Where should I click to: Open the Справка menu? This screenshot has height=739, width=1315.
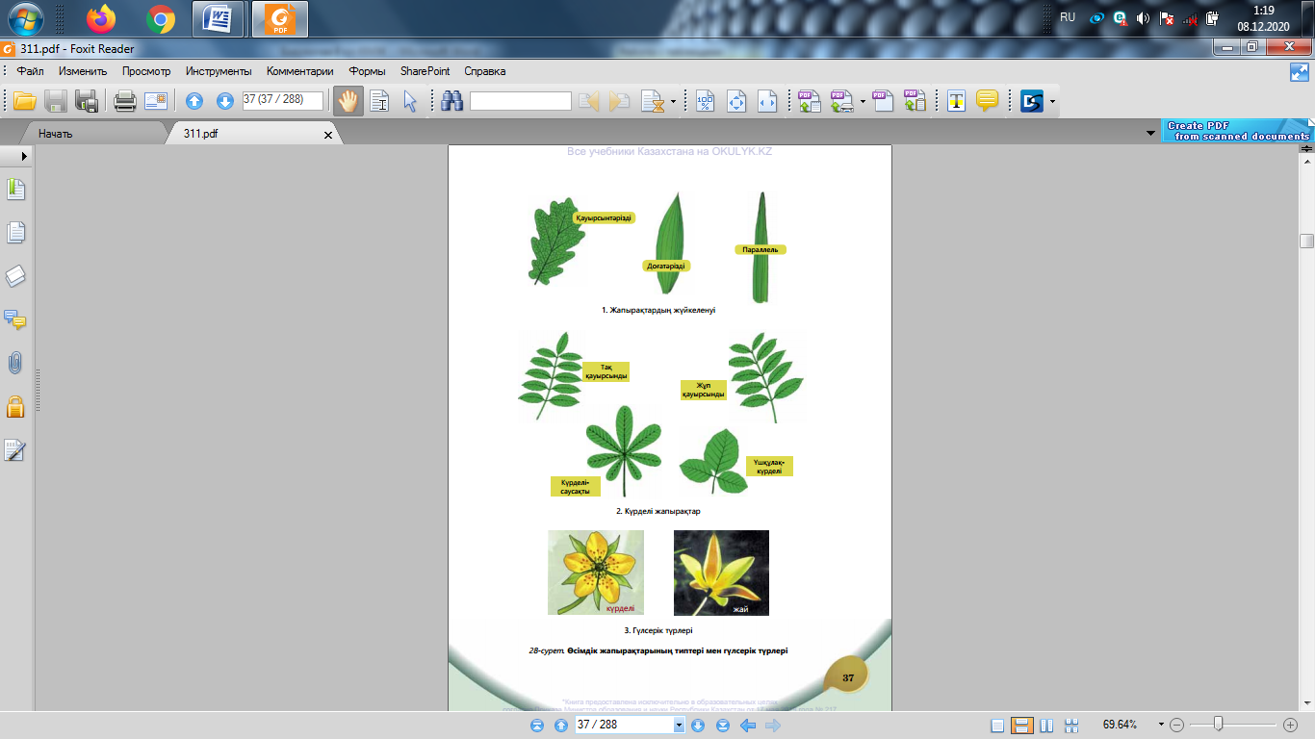[x=485, y=71]
